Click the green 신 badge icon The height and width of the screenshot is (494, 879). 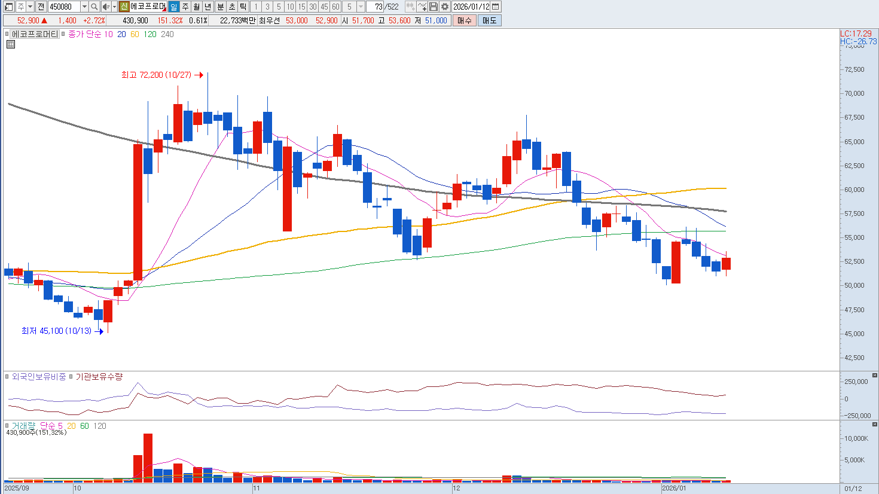click(x=124, y=7)
